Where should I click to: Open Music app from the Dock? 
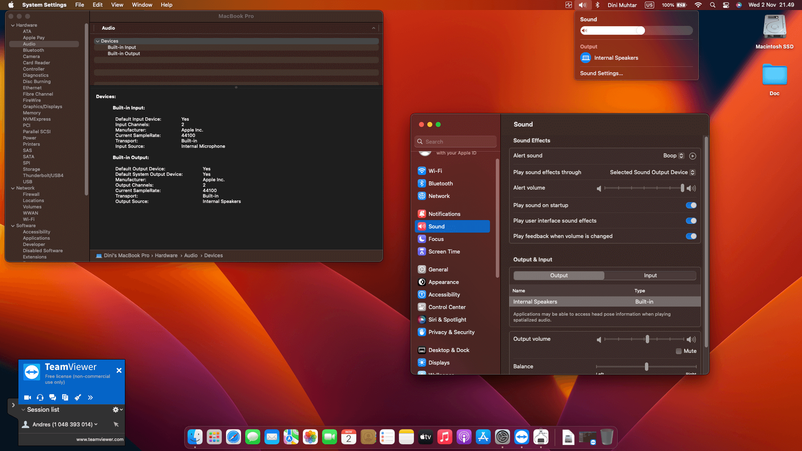(x=444, y=437)
